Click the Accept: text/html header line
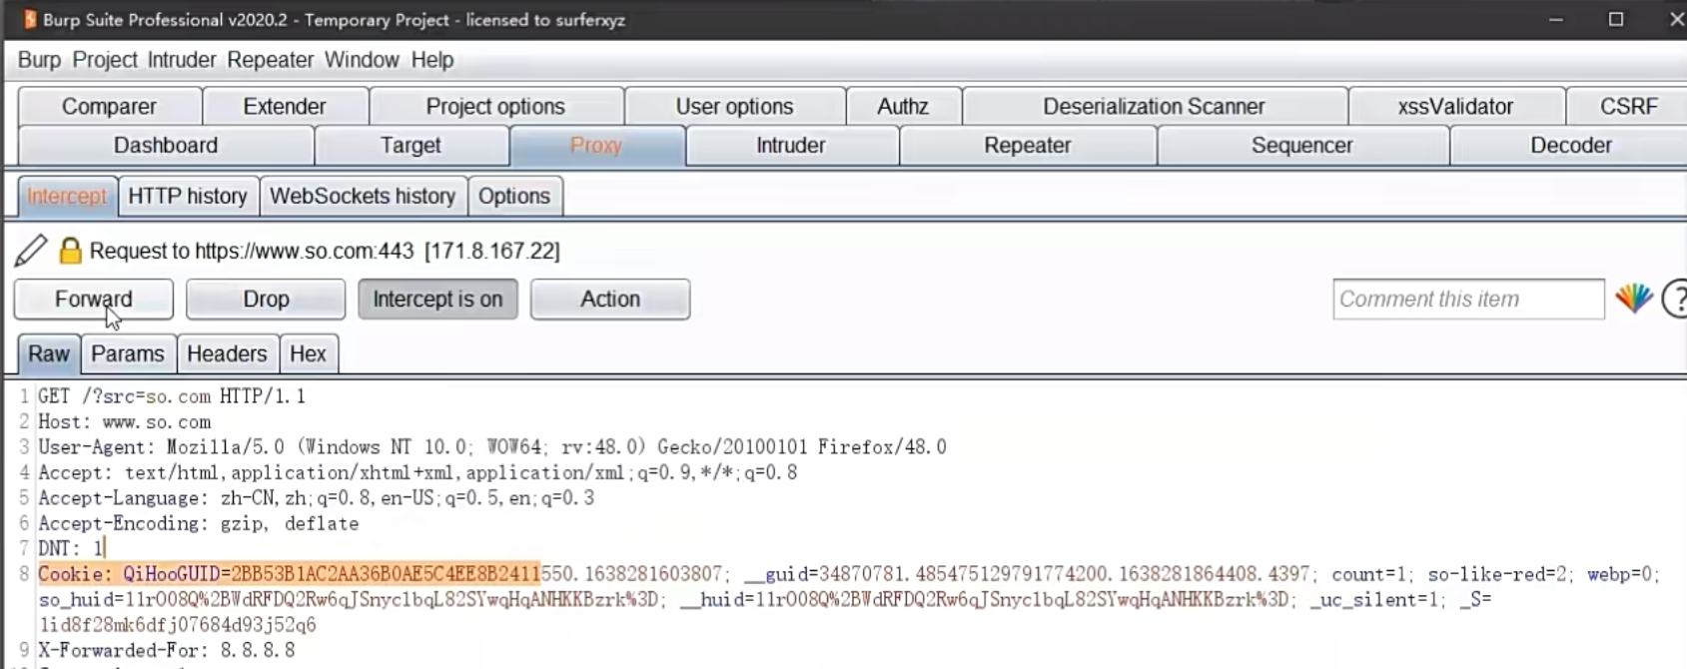The height and width of the screenshot is (669, 1687). pyautogui.click(x=418, y=472)
